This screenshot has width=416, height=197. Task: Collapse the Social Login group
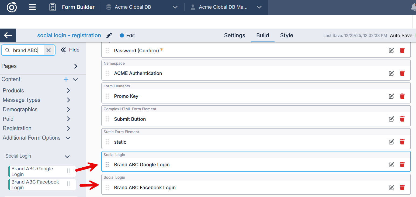[x=67, y=156]
